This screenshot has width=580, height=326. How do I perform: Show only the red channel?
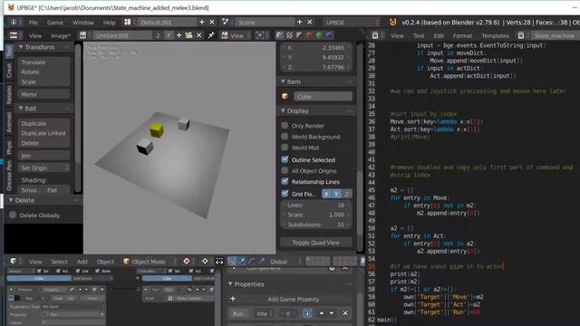[309, 35]
